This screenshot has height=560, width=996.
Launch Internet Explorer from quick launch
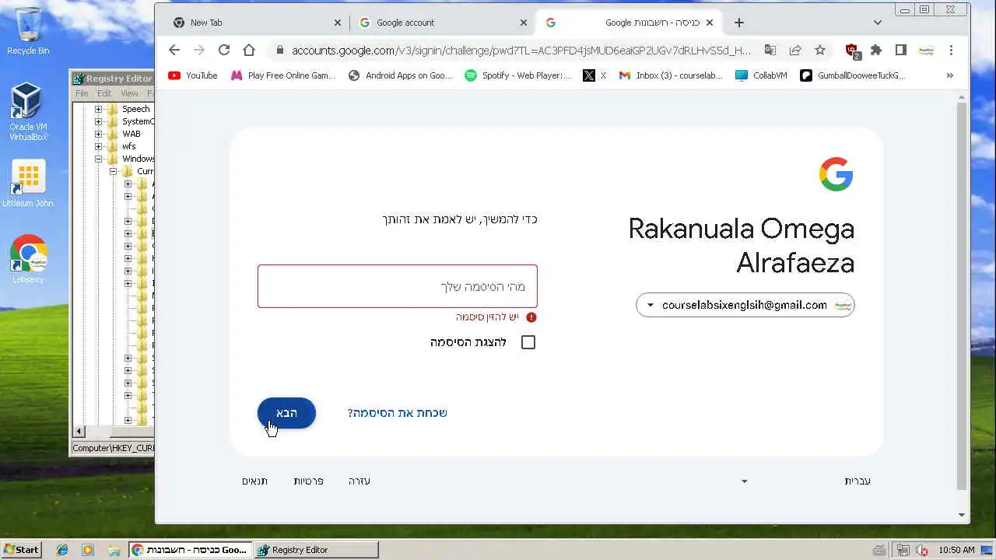[x=62, y=550]
